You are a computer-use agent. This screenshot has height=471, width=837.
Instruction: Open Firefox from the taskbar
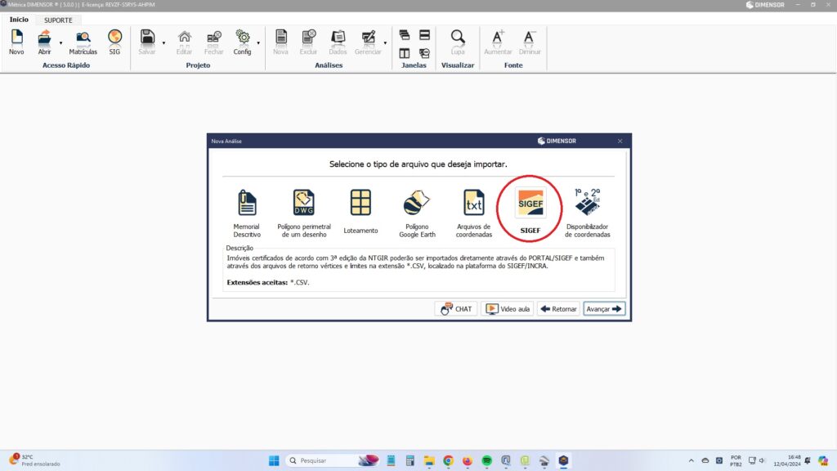468,460
